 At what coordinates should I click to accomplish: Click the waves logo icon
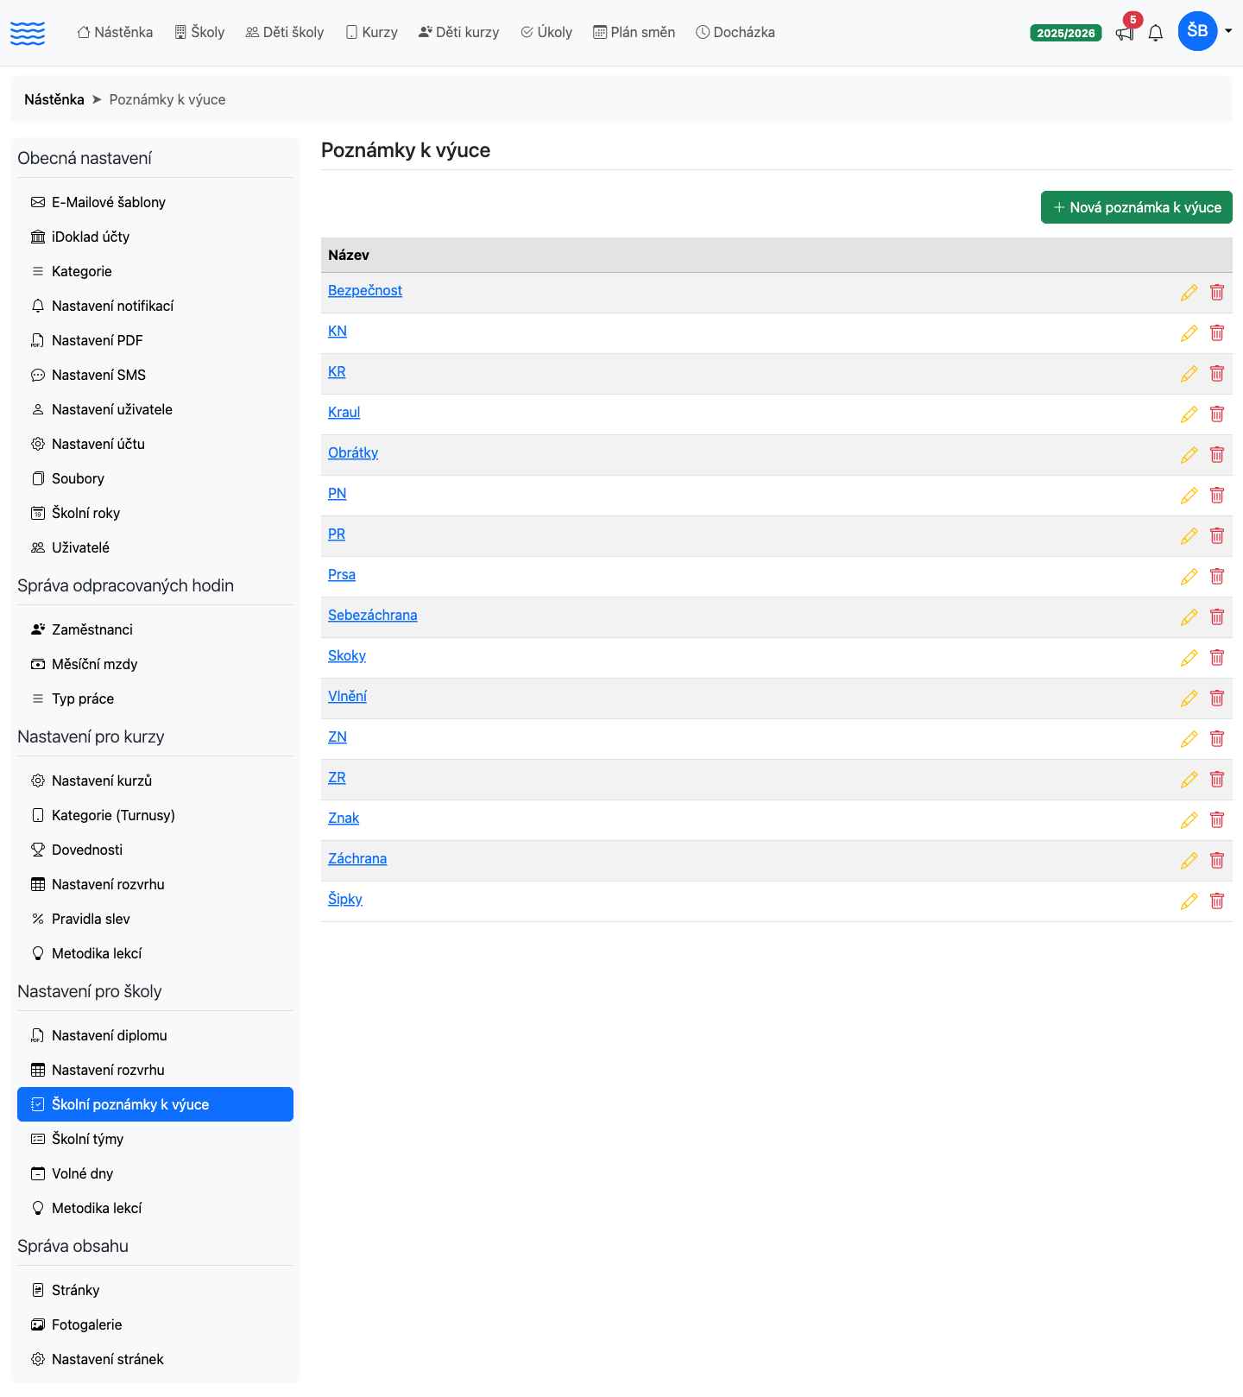28,33
